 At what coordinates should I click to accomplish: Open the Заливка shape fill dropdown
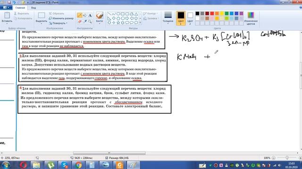pyautogui.click(x=151, y=18)
